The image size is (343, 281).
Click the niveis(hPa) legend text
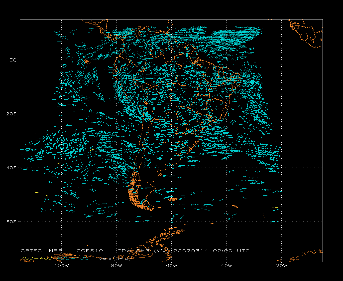(112, 259)
